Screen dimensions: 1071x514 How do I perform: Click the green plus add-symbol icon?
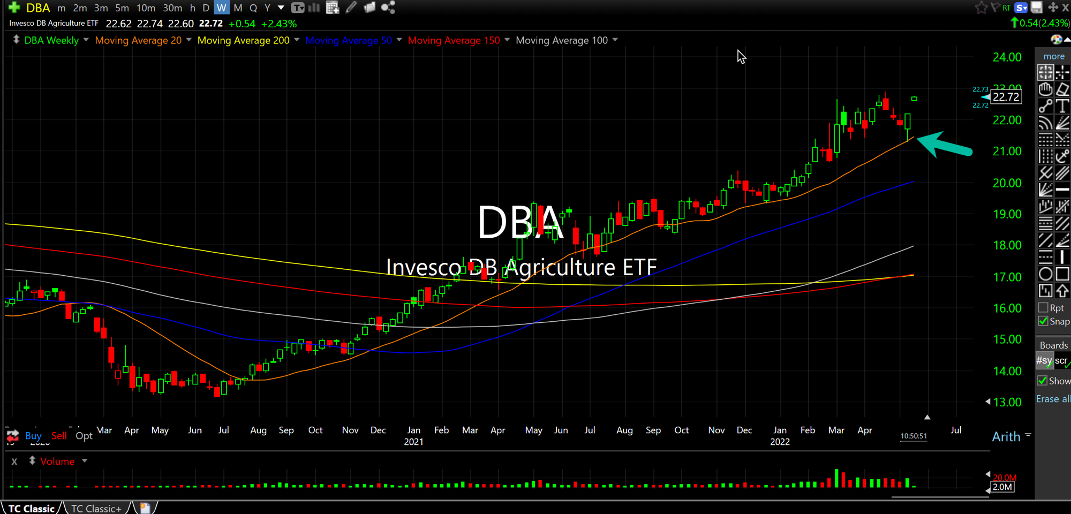click(x=14, y=7)
